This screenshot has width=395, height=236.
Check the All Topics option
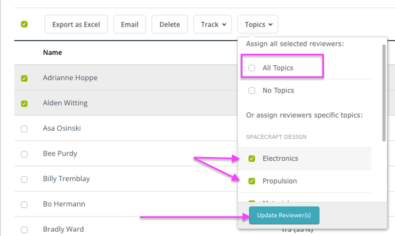tap(252, 68)
